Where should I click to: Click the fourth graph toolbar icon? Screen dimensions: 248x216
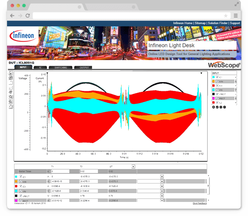(x=11, y=87)
